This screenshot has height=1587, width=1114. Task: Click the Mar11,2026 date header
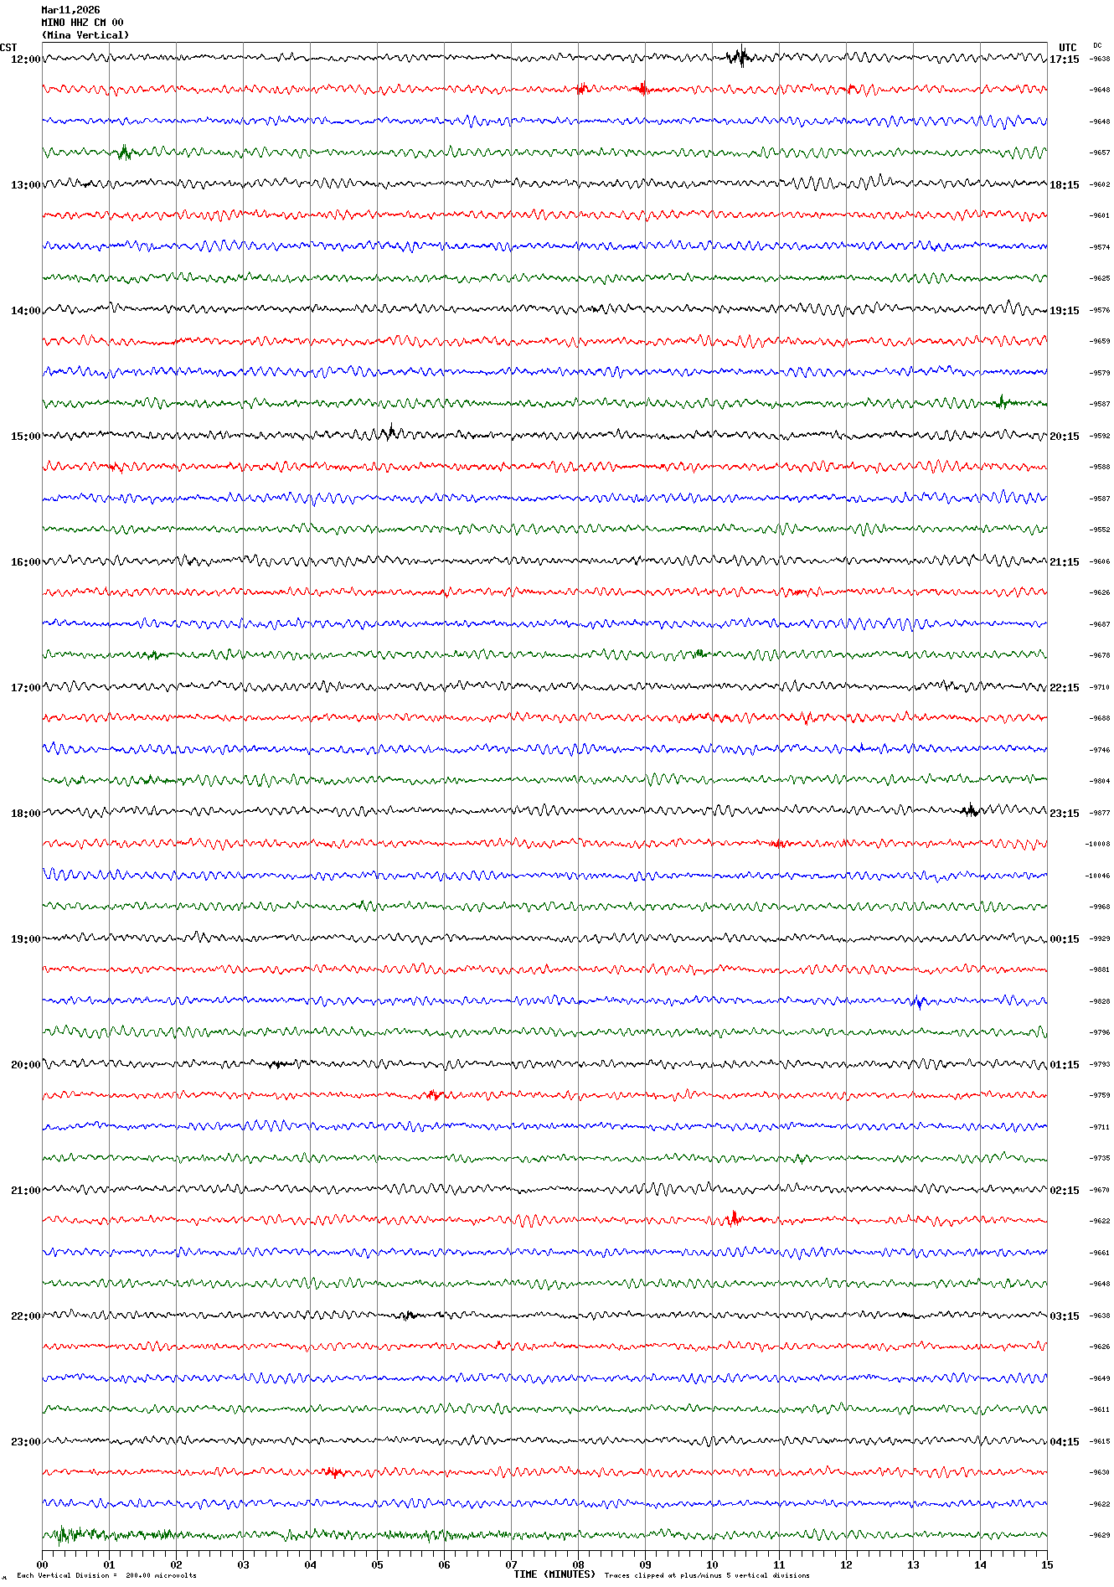[x=70, y=10]
